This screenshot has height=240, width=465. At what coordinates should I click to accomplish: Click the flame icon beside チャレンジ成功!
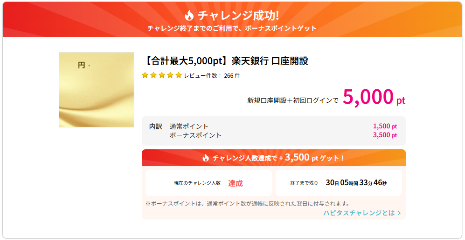(x=189, y=15)
